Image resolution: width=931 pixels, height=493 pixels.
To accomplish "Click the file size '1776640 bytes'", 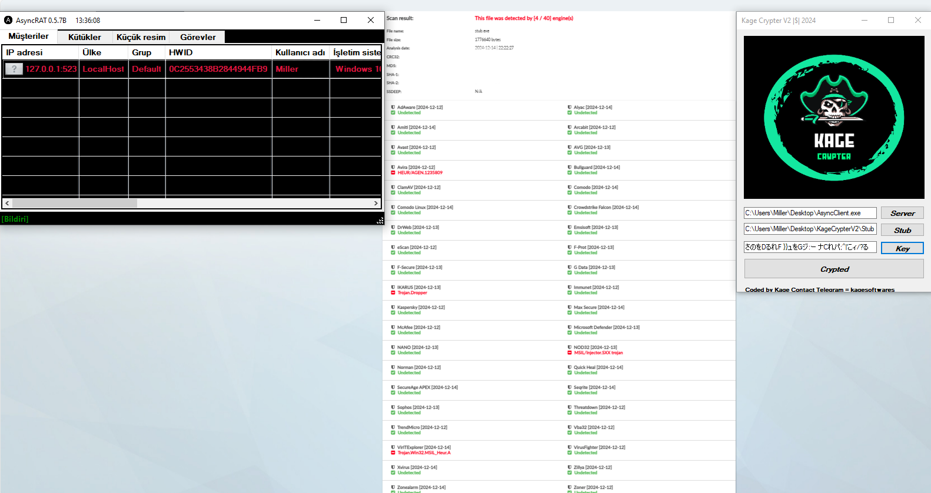I will (488, 39).
